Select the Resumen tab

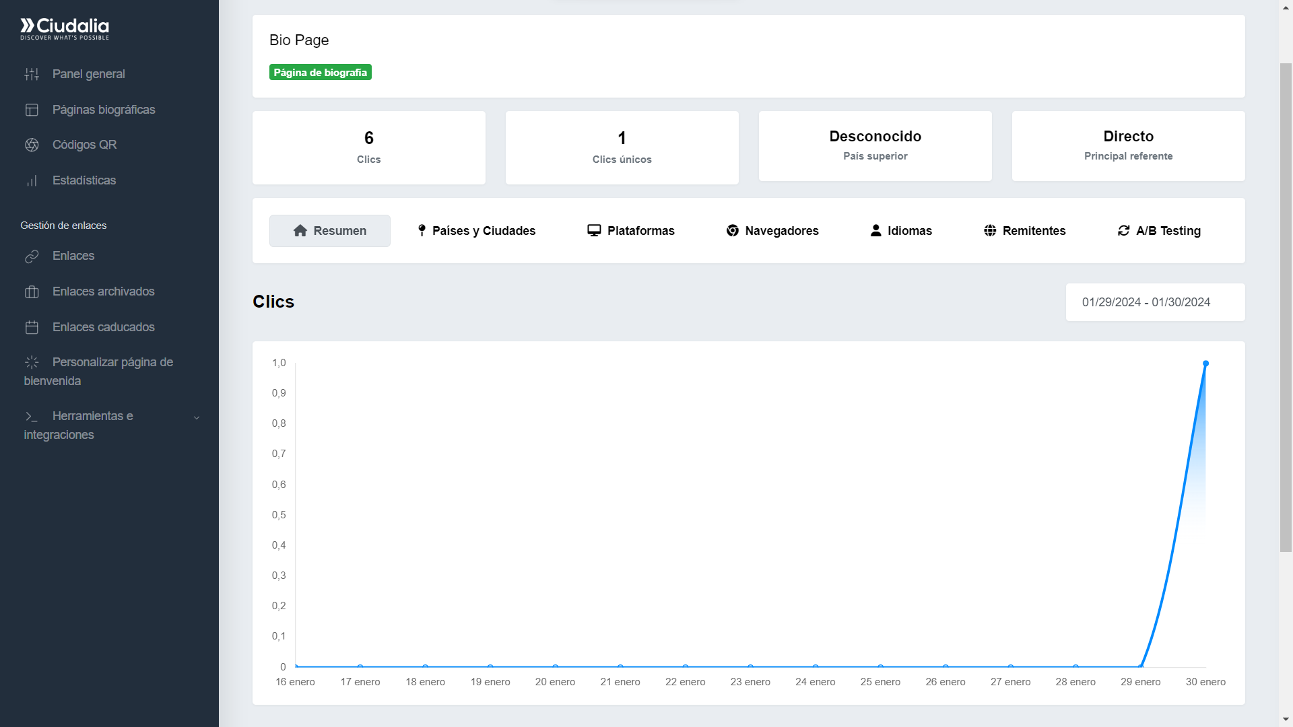click(329, 230)
